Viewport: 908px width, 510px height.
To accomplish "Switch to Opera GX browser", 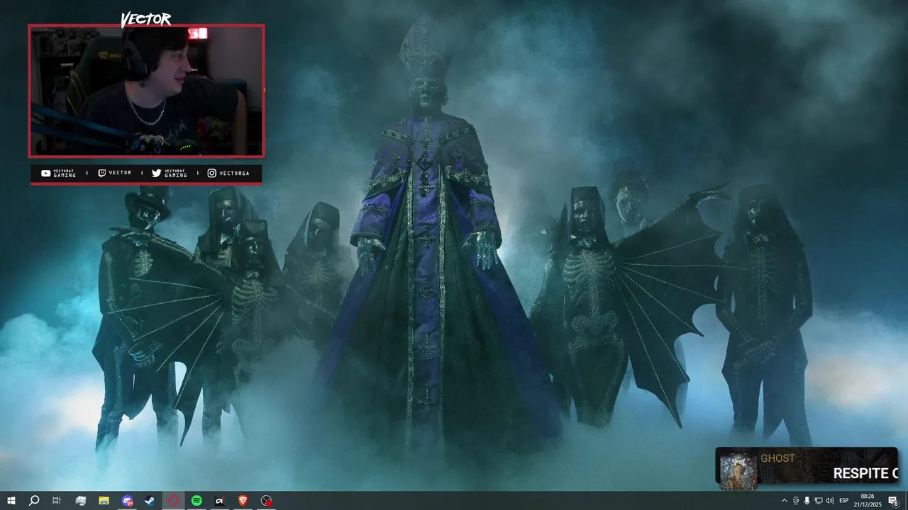I will [174, 501].
